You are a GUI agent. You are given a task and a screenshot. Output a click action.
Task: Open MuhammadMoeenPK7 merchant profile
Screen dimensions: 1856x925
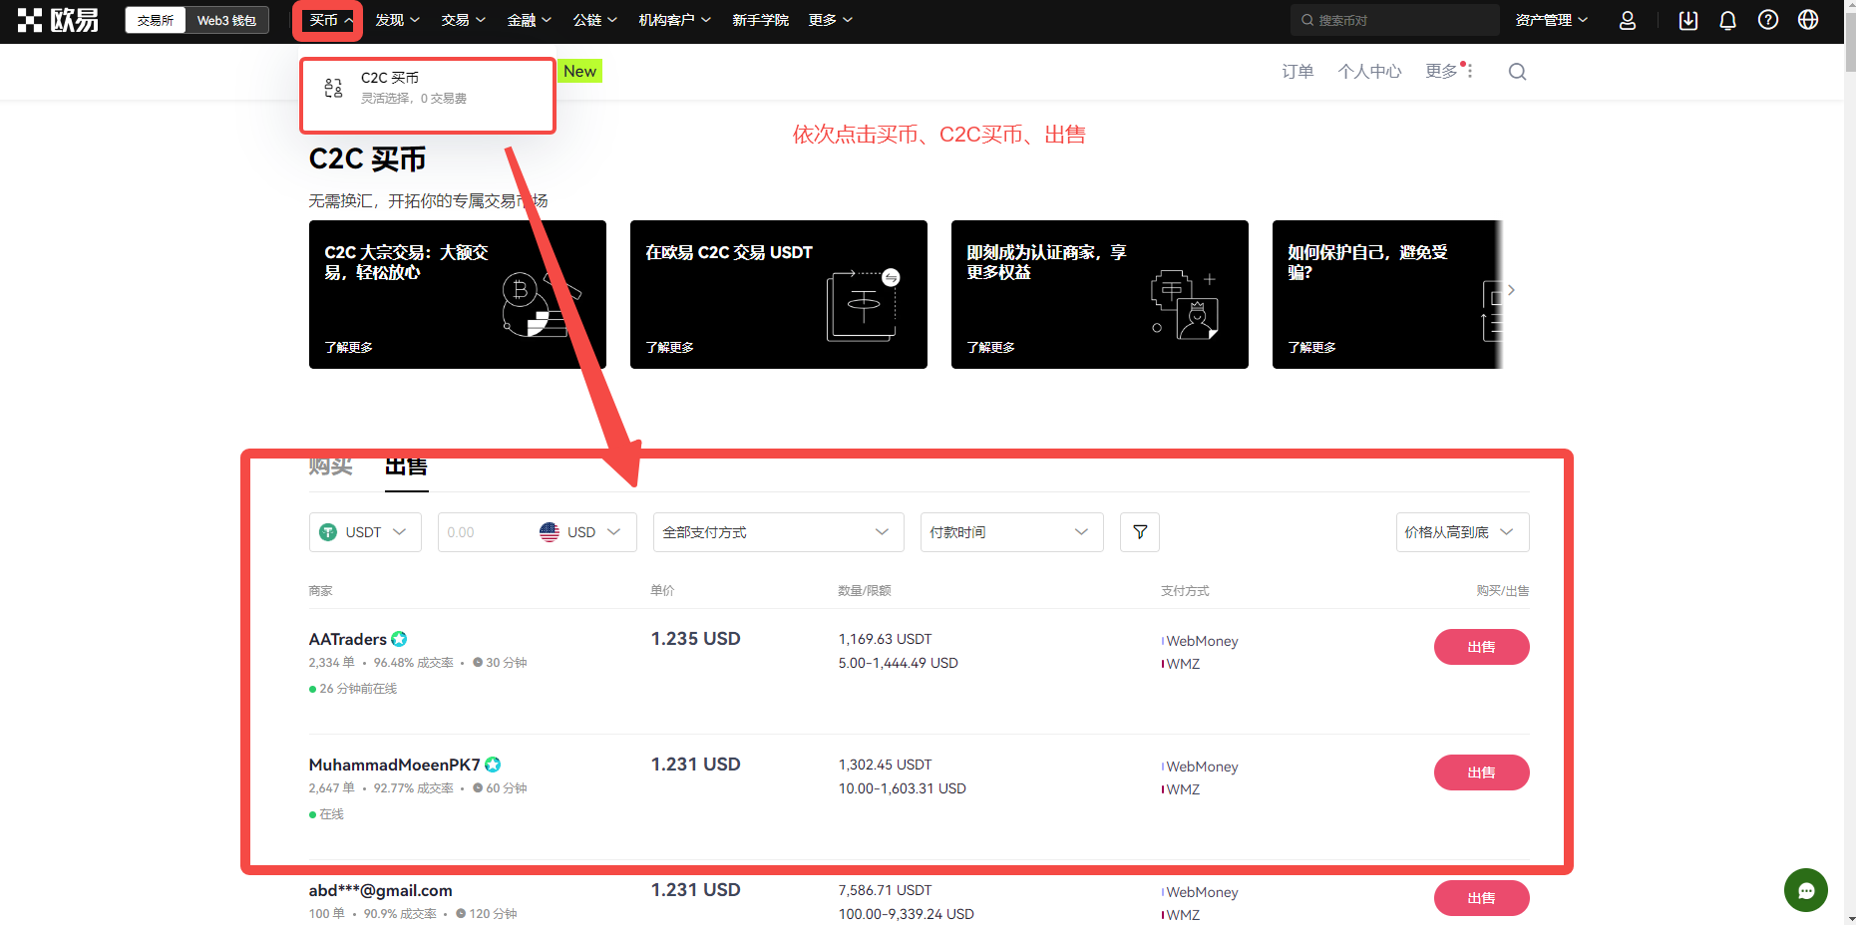pyautogui.click(x=394, y=765)
